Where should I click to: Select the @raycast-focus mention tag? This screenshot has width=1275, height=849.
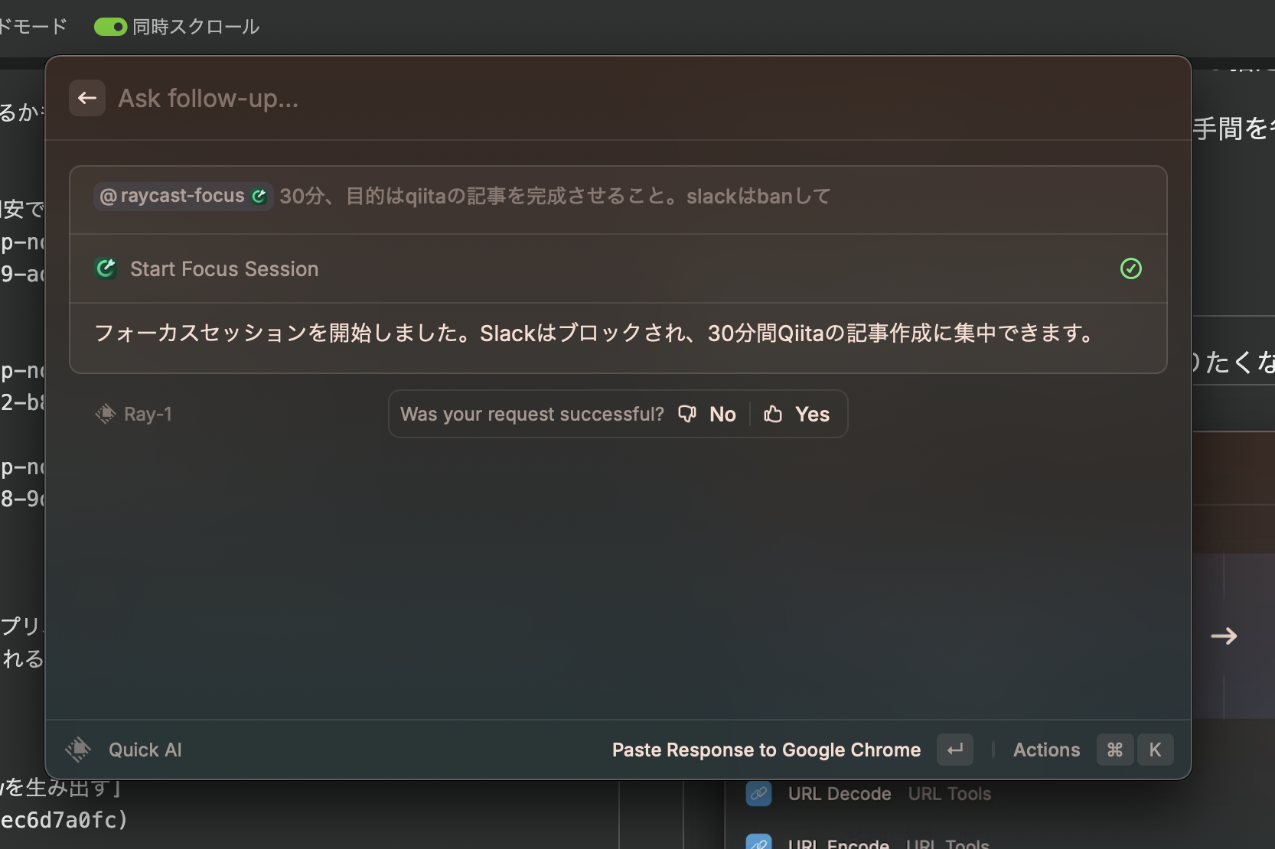click(183, 196)
